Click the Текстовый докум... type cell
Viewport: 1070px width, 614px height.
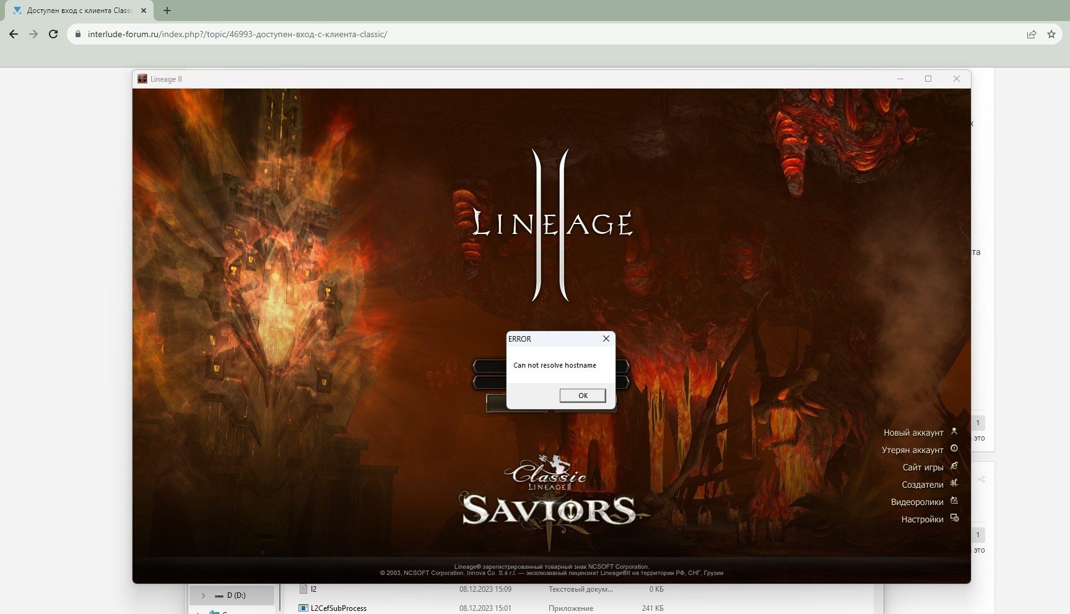coord(581,589)
